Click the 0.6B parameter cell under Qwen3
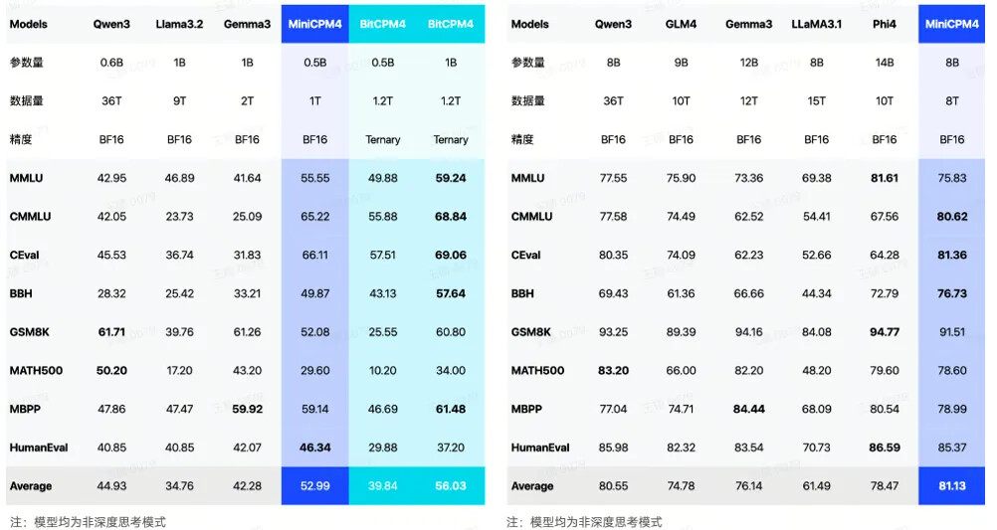 point(111,63)
